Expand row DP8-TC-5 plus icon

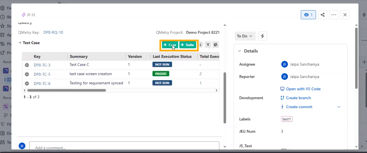point(27,74)
